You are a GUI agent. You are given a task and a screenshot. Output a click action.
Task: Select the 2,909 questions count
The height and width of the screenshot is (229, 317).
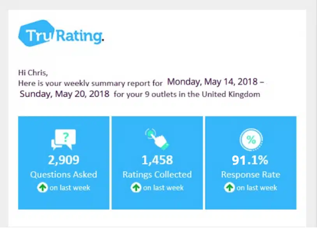point(63,160)
